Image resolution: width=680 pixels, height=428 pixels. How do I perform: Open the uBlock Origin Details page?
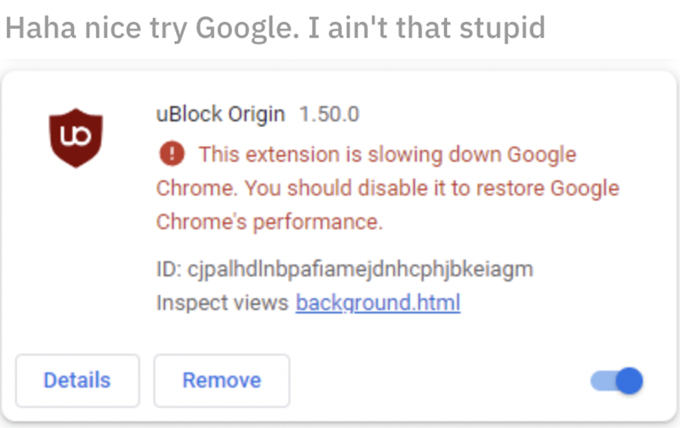coord(77,380)
